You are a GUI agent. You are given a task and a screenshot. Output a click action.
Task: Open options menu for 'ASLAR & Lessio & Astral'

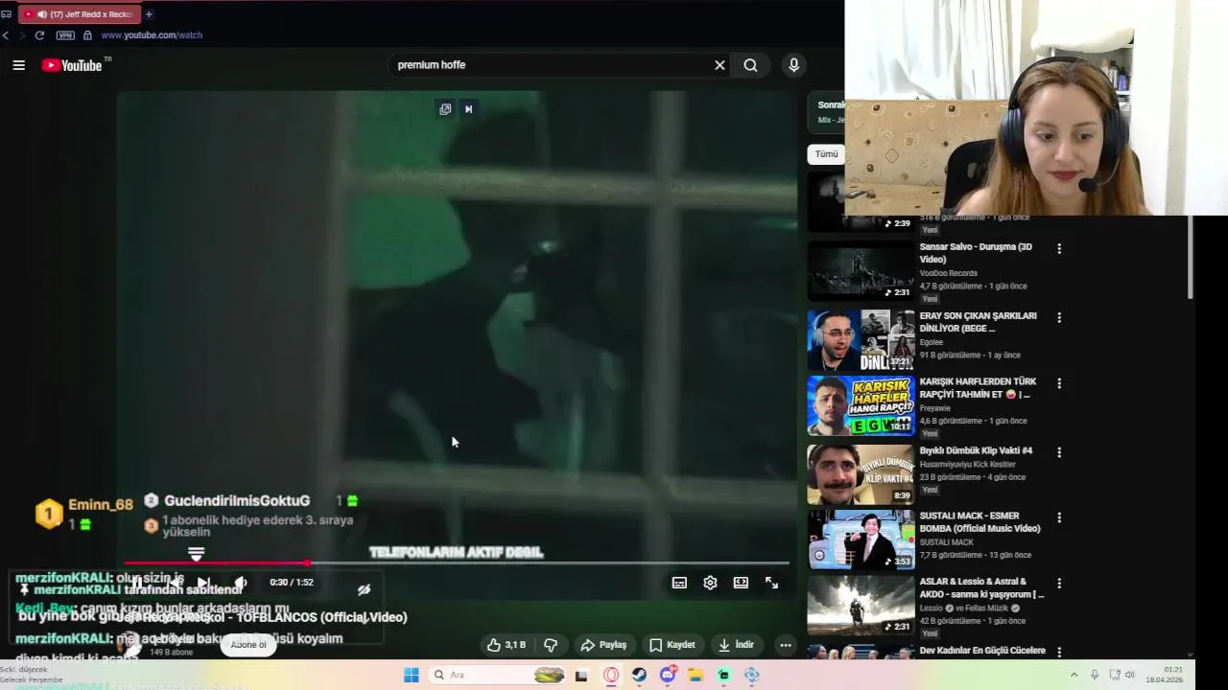point(1059,583)
